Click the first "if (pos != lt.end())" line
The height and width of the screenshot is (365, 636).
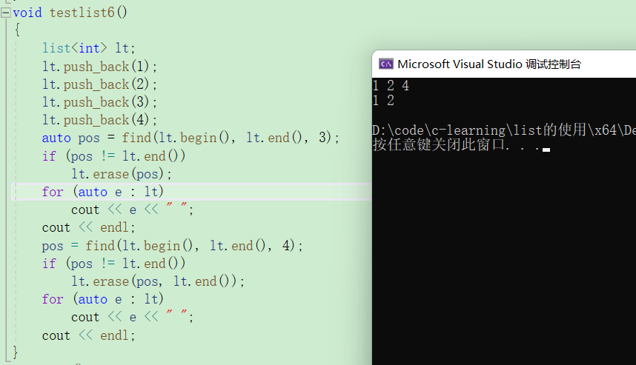pyautogui.click(x=113, y=156)
